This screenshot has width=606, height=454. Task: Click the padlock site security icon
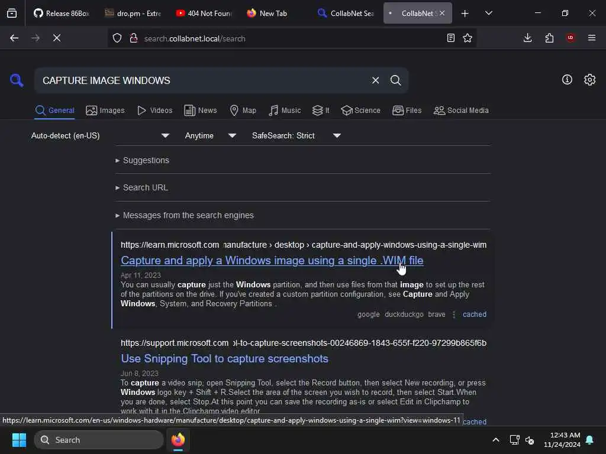(x=134, y=38)
